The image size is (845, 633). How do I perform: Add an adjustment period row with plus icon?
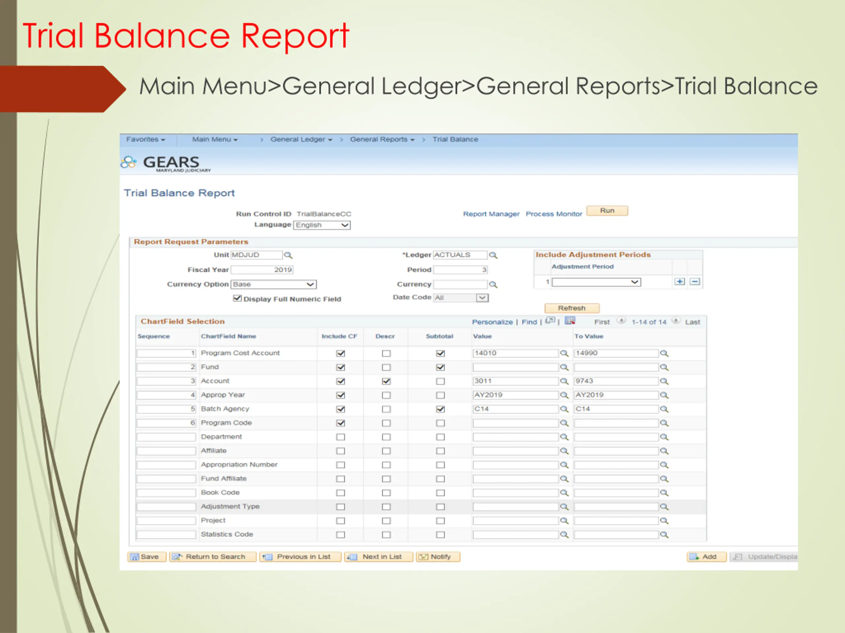point(680,282)
